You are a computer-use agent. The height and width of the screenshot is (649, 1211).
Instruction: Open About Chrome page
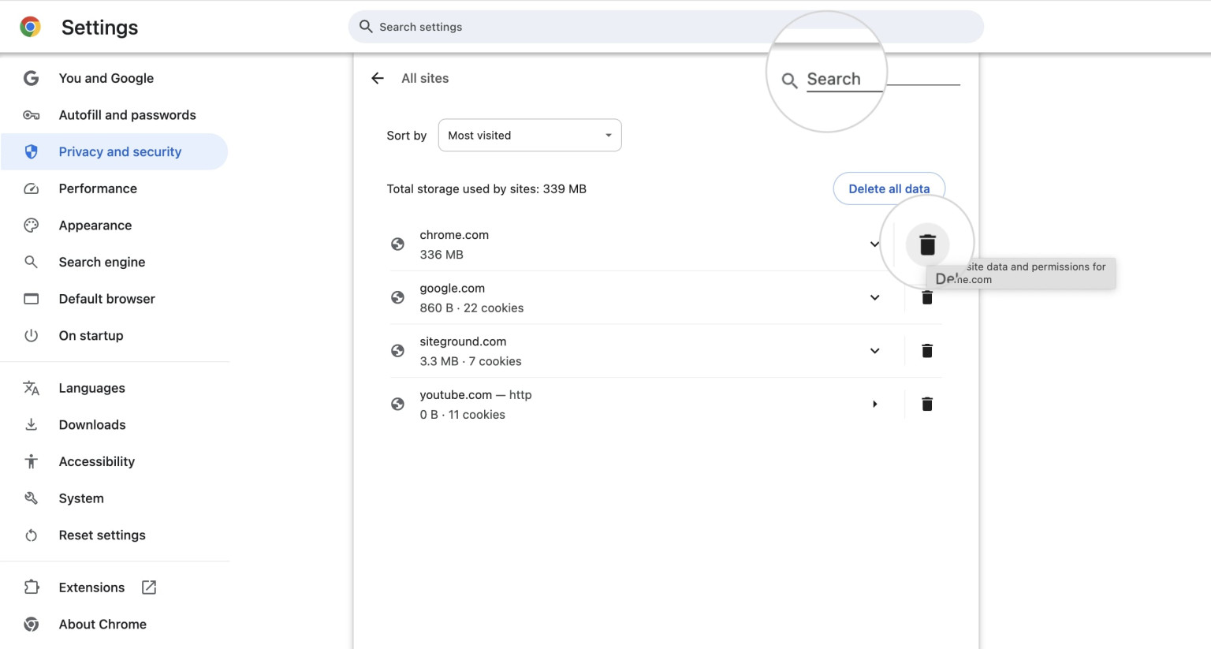102,625
